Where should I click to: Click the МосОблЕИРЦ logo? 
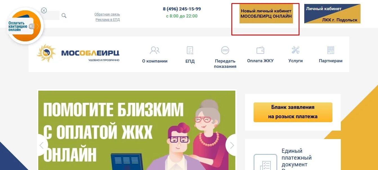tap(78, 53)
